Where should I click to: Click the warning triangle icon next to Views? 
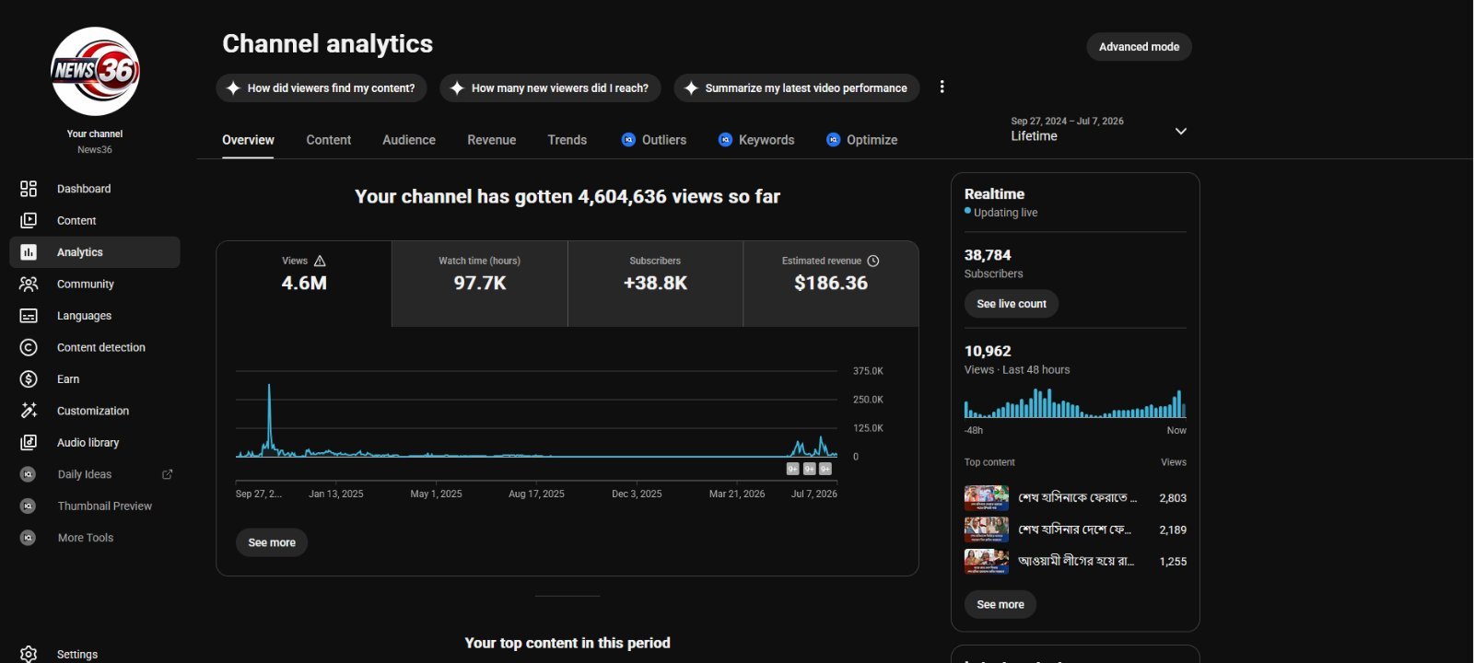[x=320, y=261]
